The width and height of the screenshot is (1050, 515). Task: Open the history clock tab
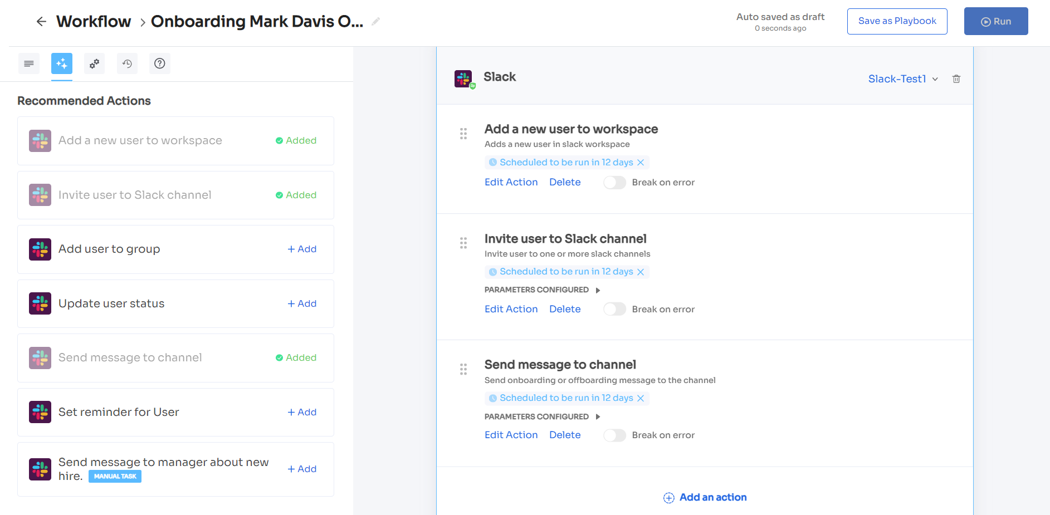coord(127,63)
